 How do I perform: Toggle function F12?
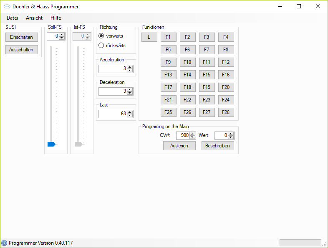(226, 62)
